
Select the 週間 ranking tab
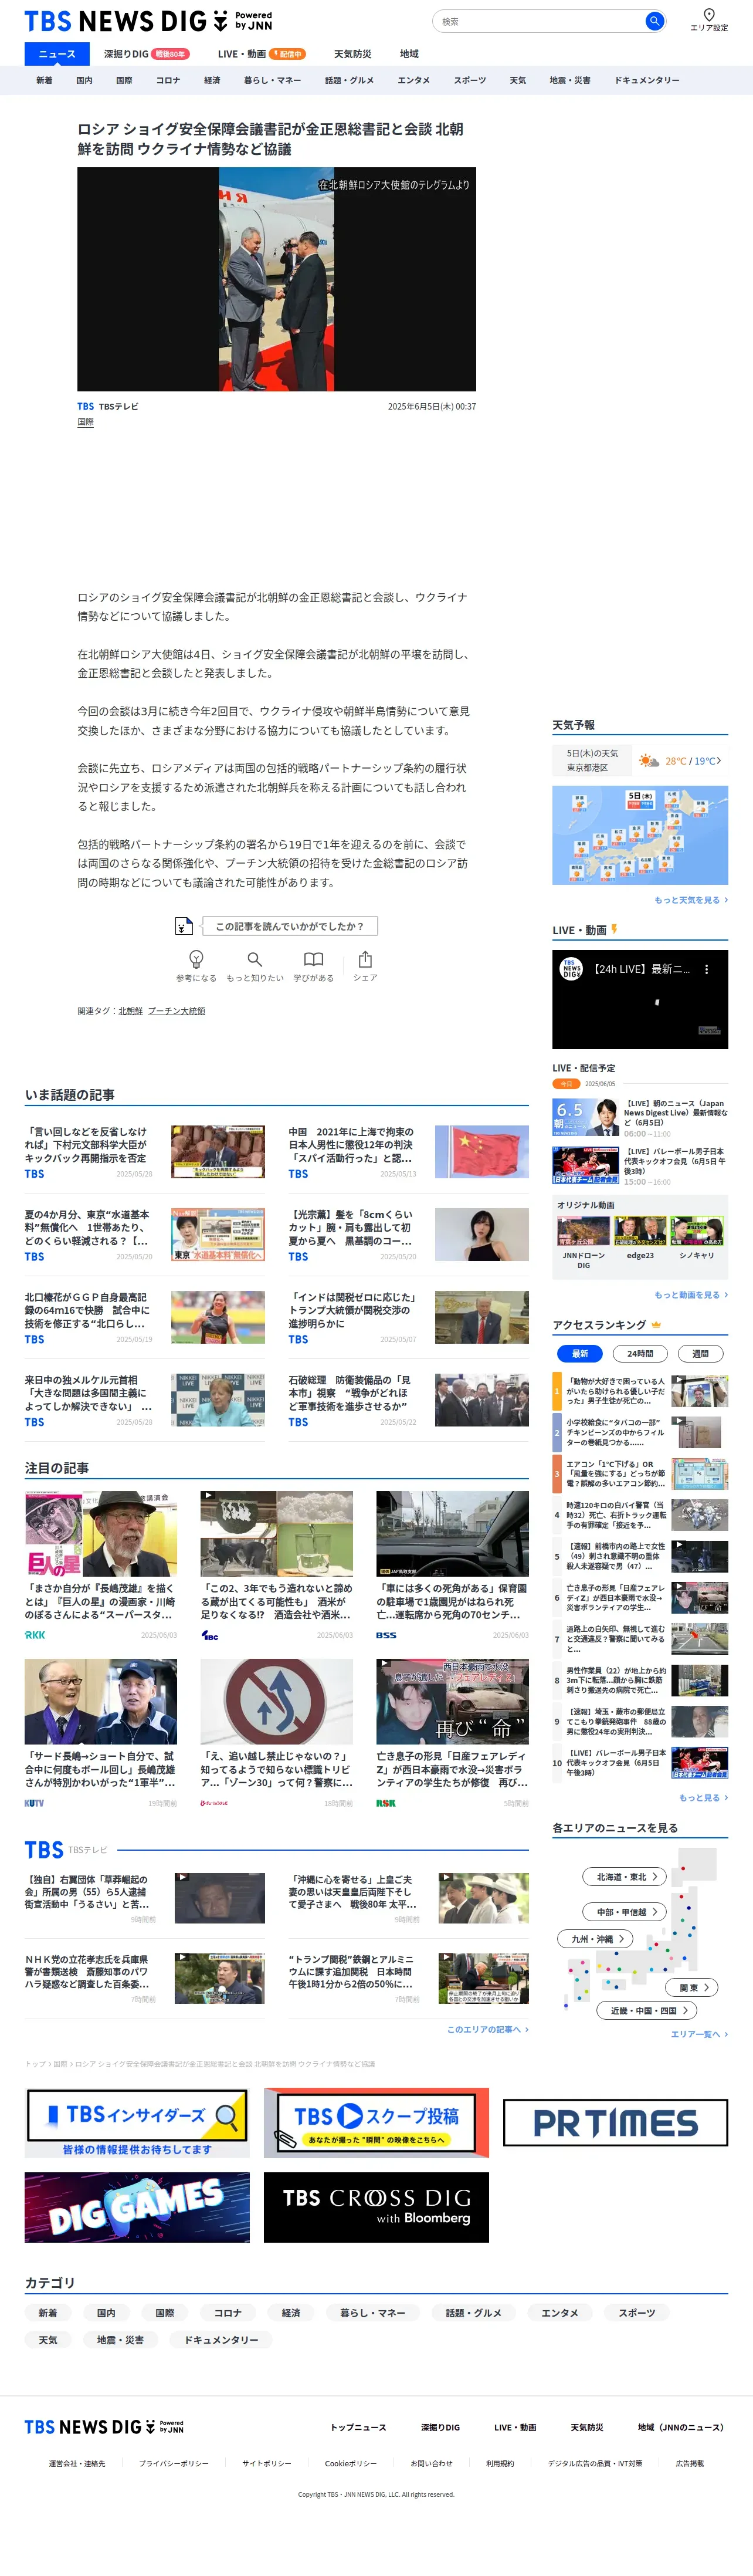[x=700, y=1353]
